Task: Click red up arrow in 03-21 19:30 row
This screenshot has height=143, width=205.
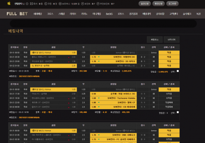Action: click(69, 99)
